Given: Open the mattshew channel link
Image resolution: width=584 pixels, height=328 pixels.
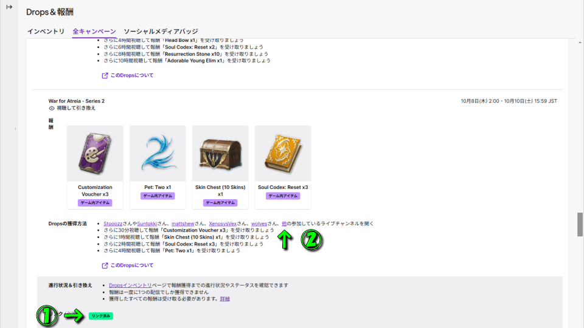Looking at the screenshot, I should 183,224.
